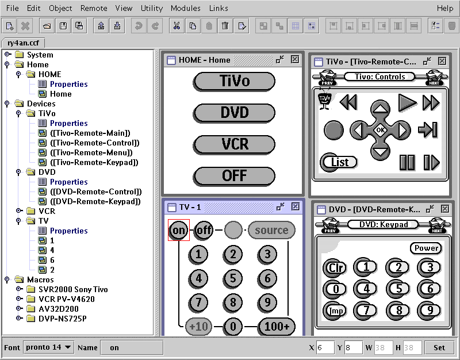Click the NEXT TiVo icon in TiVo window
Viewport: 460px width, 360px height.
(x=434, y=78)
